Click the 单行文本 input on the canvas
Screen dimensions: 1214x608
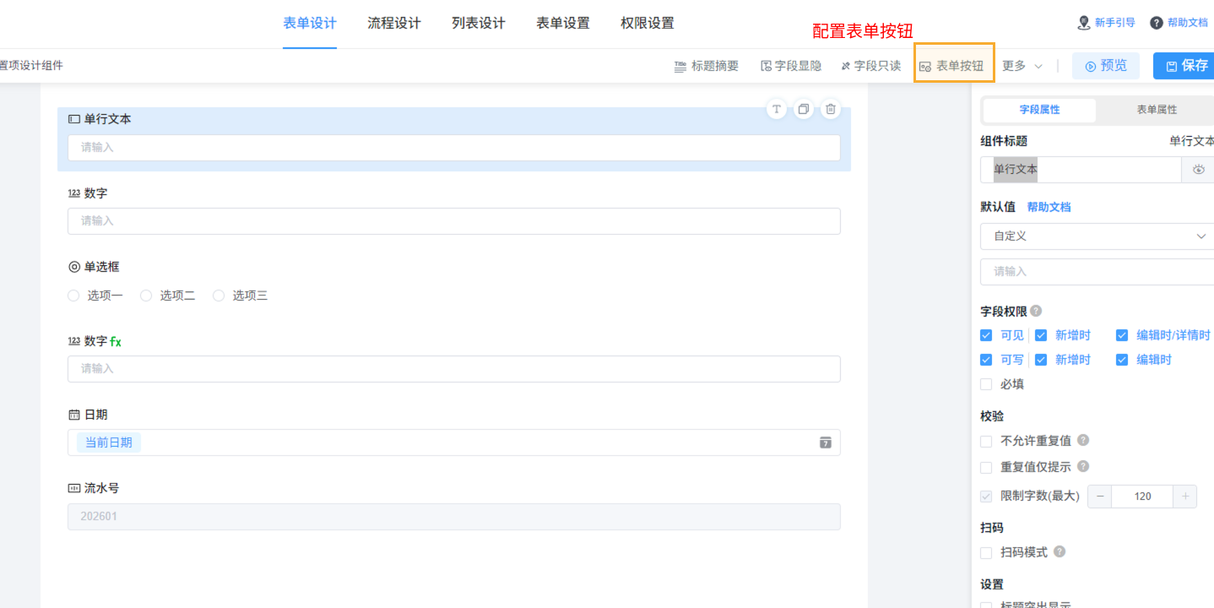click(x=454, y=148)
